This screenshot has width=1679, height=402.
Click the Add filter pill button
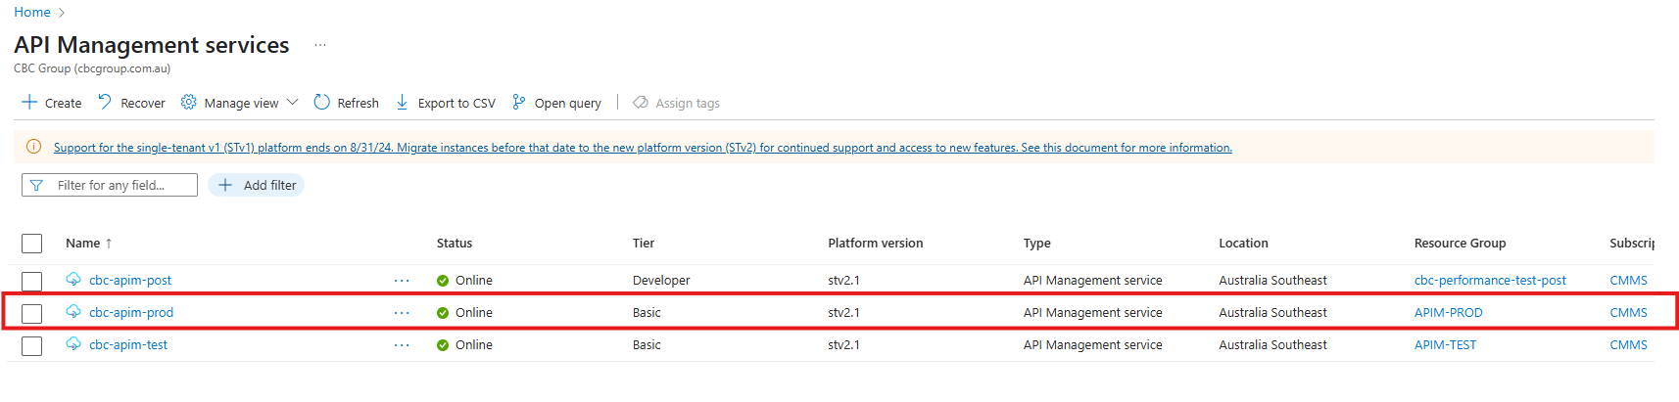coord(257,185)
